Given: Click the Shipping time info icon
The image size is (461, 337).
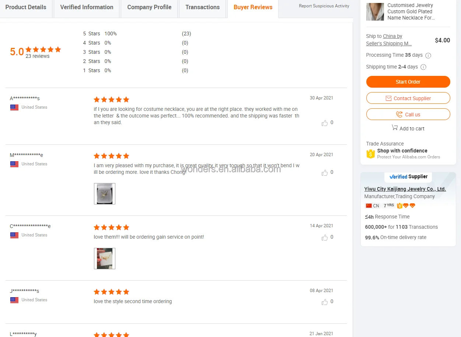Looking at the screenshot, I should (x=423, y=67).
